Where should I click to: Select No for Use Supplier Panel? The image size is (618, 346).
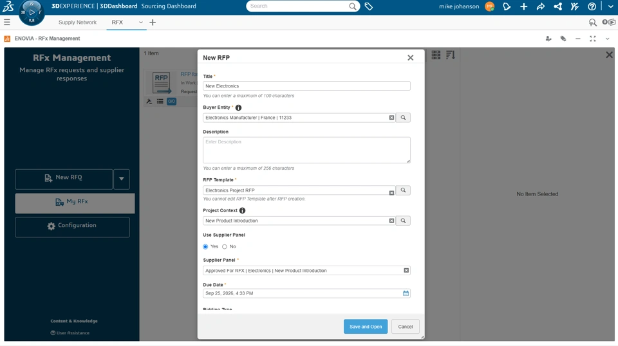225,247
